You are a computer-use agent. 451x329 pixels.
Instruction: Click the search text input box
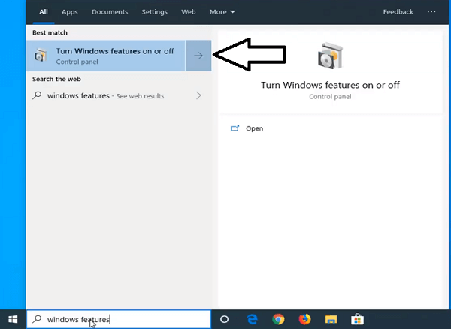coord(119,319)
